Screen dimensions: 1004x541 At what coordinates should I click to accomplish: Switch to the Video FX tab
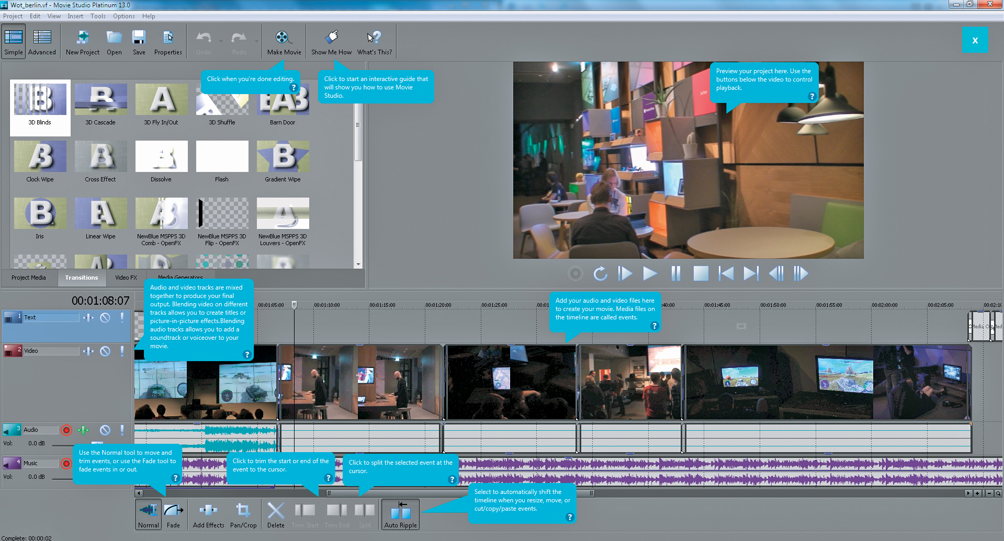tap(126, 278)
